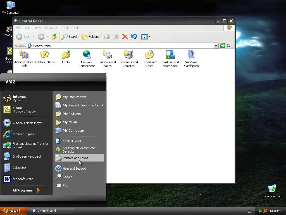Toggle the Folders pane button
The height and width of the screenshot is (215, 286).
(90, 37)
